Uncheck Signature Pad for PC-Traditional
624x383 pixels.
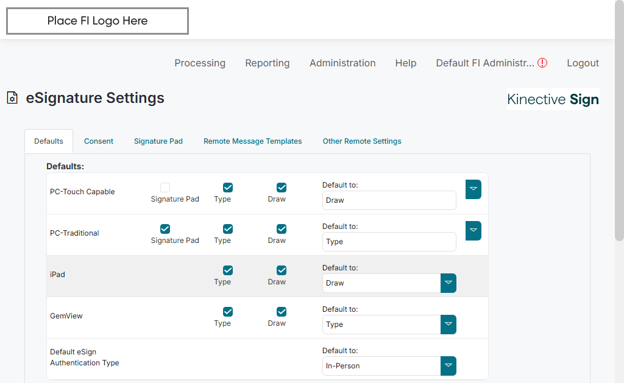click(x=165, y=229)
